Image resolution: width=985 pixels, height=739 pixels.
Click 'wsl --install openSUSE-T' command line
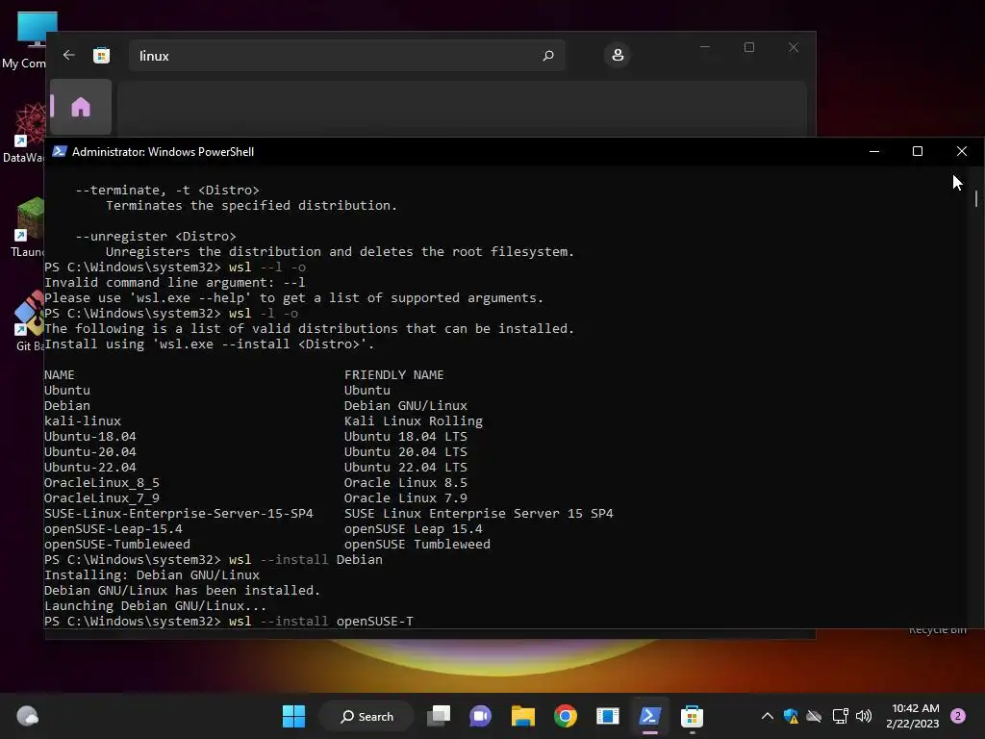pyautogui.click(x=320, y=621)
